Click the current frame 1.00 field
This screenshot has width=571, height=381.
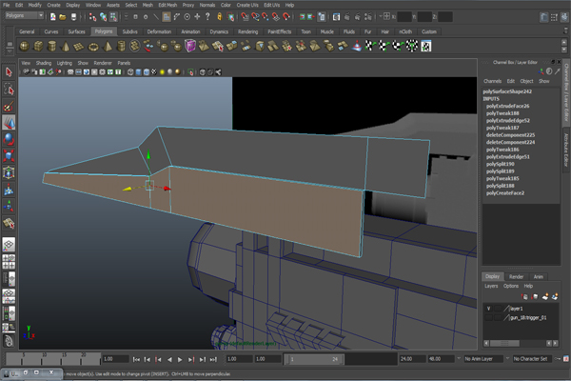point(115,359)
